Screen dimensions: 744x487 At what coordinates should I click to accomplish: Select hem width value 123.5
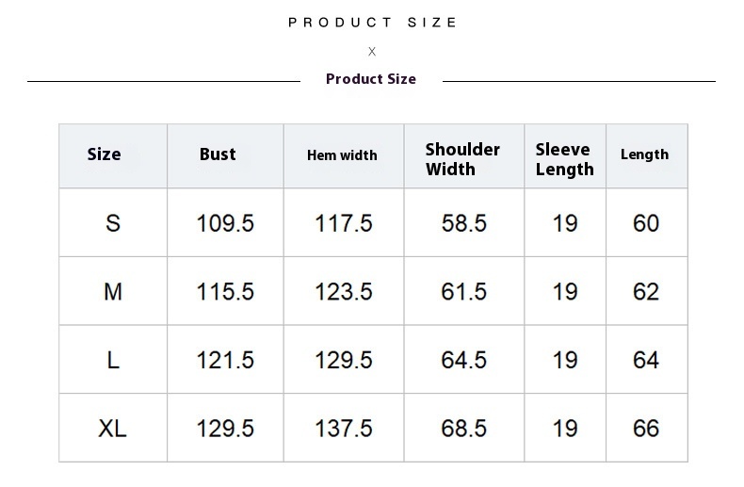click(344, 292)
